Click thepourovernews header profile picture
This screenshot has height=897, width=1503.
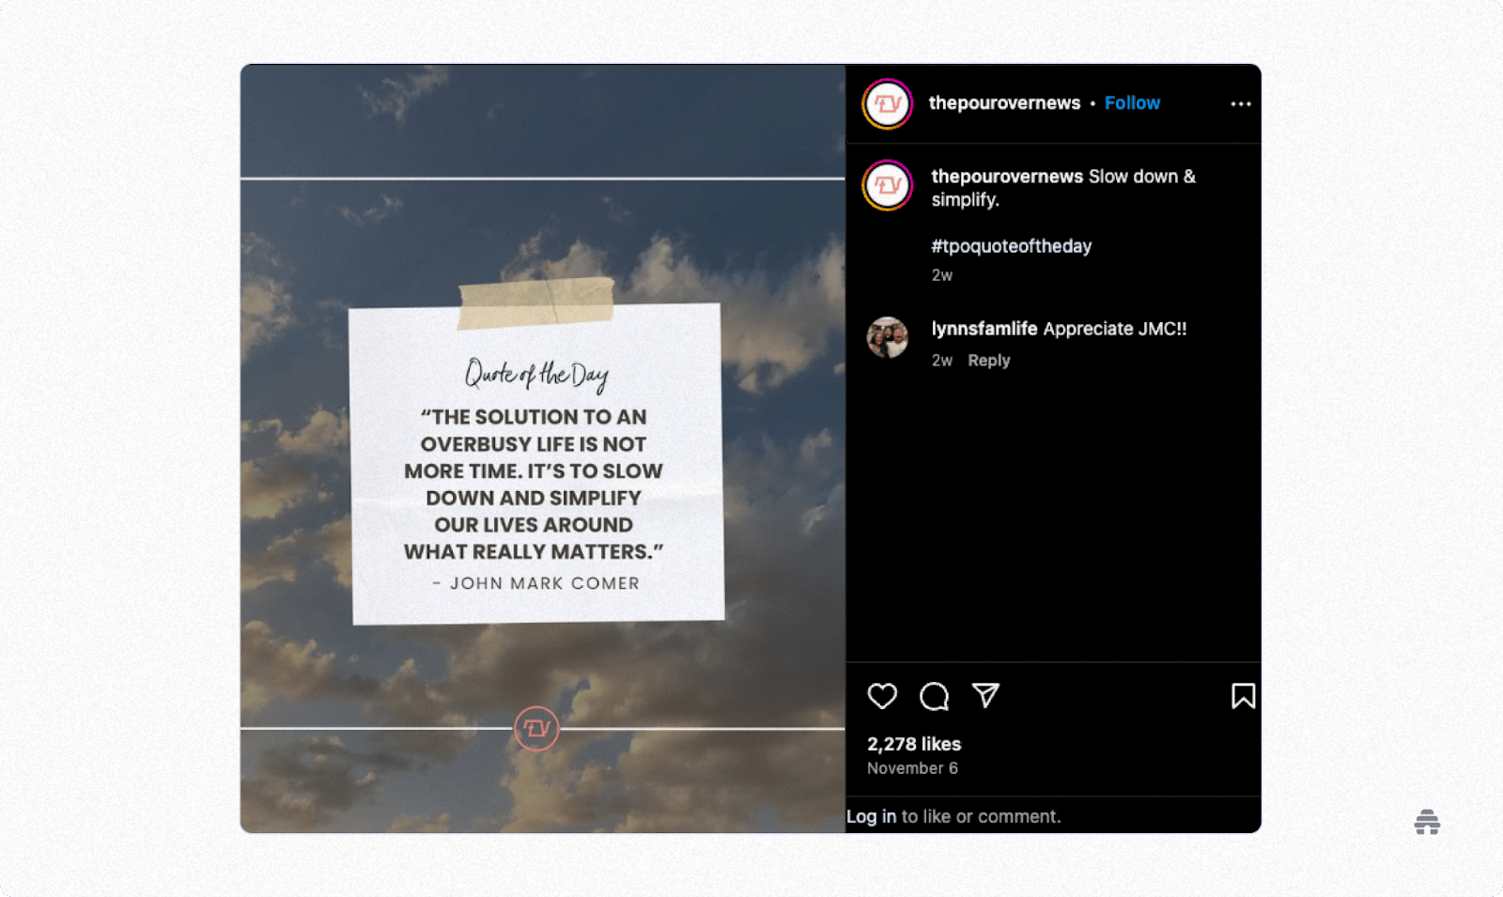click(x=888, y=103)
